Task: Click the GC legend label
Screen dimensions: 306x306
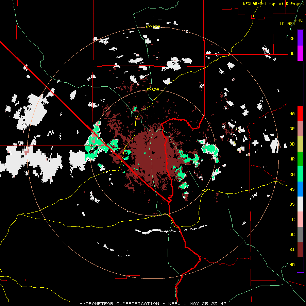Action: tap(292, 235)
